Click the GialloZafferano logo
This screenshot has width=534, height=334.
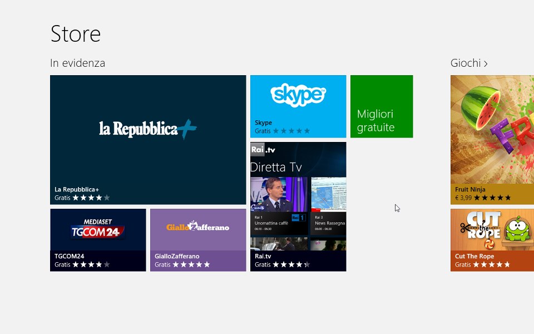(198, 227)
